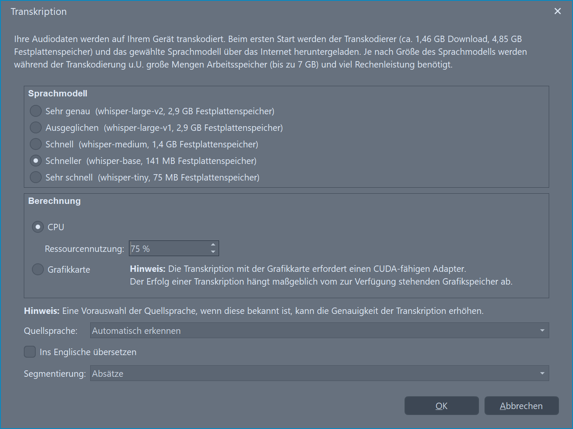The image size is (573, 429).
Task: Choose the 'Ausgeglichen' speech model option
Action: point(36,128)
